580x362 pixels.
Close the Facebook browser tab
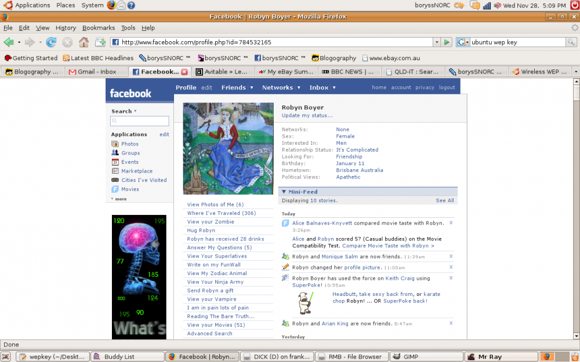(184, 72)
